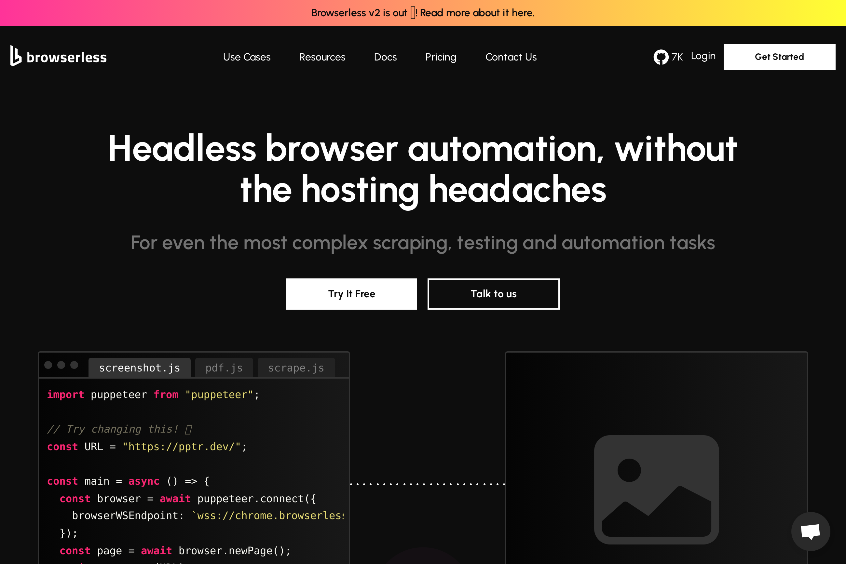
Task: Switch to the pdf.js tab
Action: tap(224, 368)
